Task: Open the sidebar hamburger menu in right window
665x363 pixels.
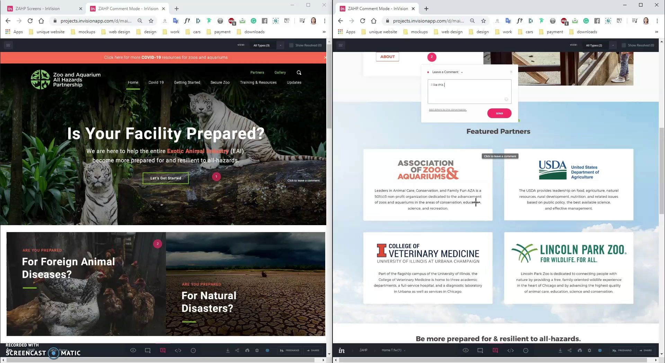Action: tap(341, 45)
